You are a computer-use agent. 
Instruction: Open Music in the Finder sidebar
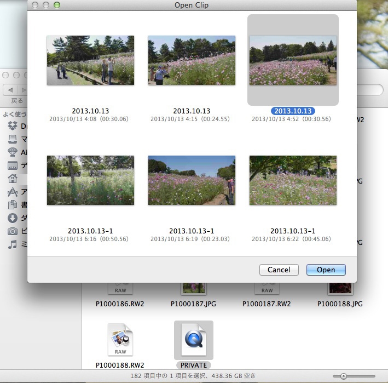tap(17, 244)
